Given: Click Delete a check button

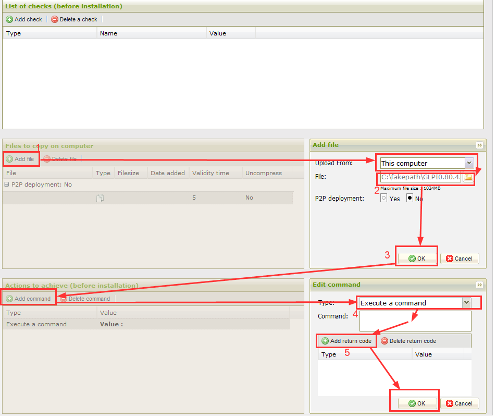Looking at the screenshot, I should tap(75, 19).
